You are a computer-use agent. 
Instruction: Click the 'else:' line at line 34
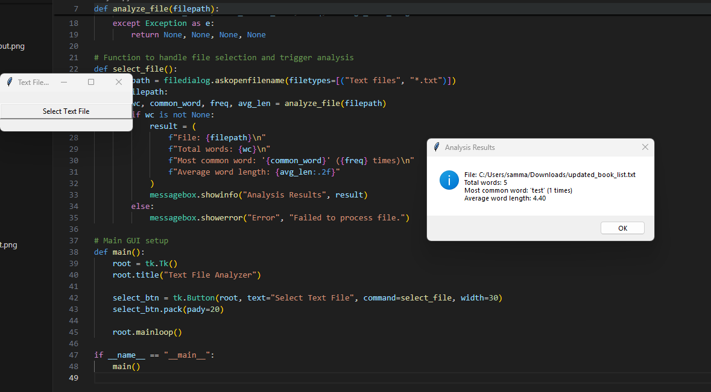142,207
